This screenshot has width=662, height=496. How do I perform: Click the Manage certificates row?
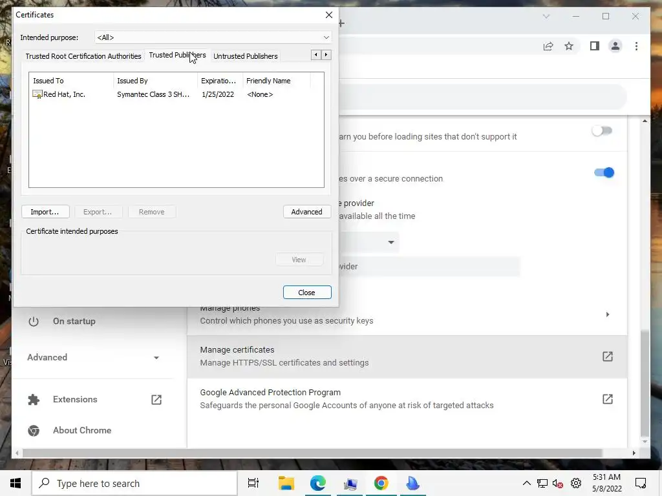point(407,356)
